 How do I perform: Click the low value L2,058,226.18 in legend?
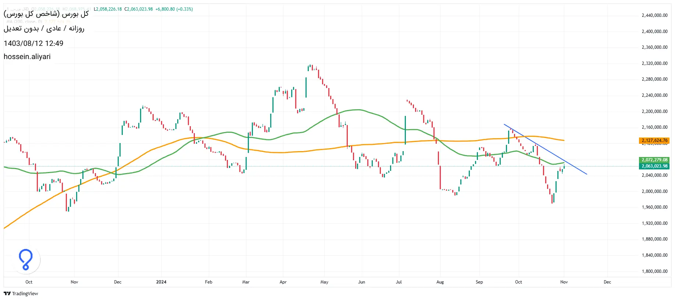108,9
